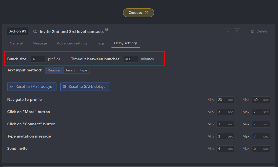The width and height of the screenshot is (278, 167).
Task: Switch to the Tags tab
Action: [101, 43]
